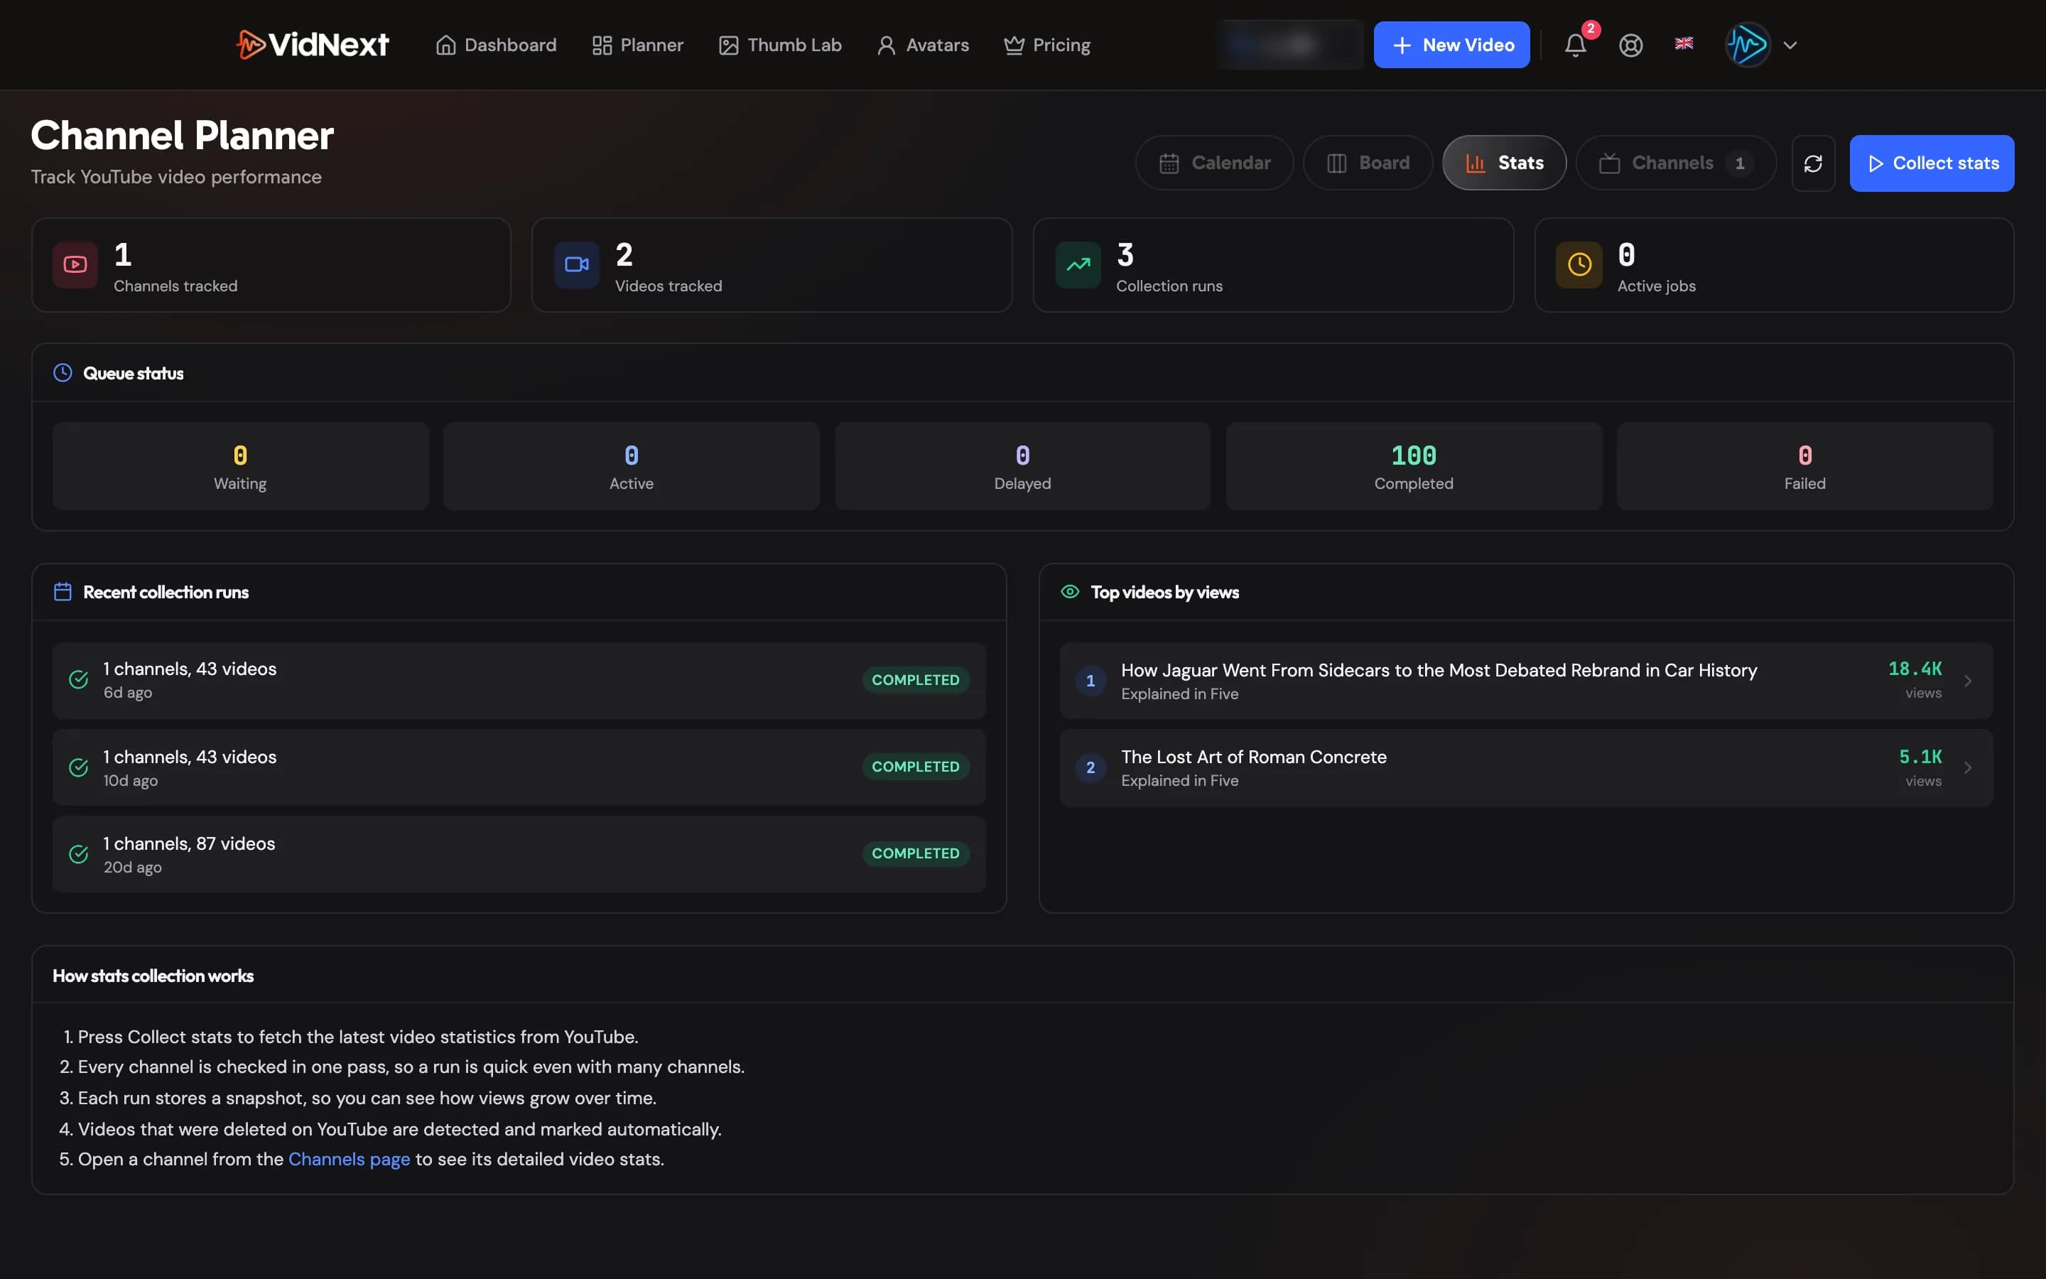Click the Queue status clock icon
Viewport: 2046px width, 1279px height.
click(x=63, y=372)
